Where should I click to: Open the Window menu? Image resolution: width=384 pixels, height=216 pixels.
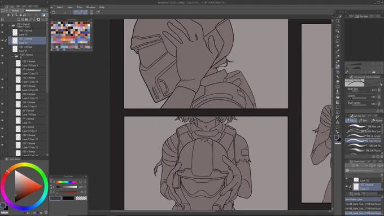pos(90,7)
